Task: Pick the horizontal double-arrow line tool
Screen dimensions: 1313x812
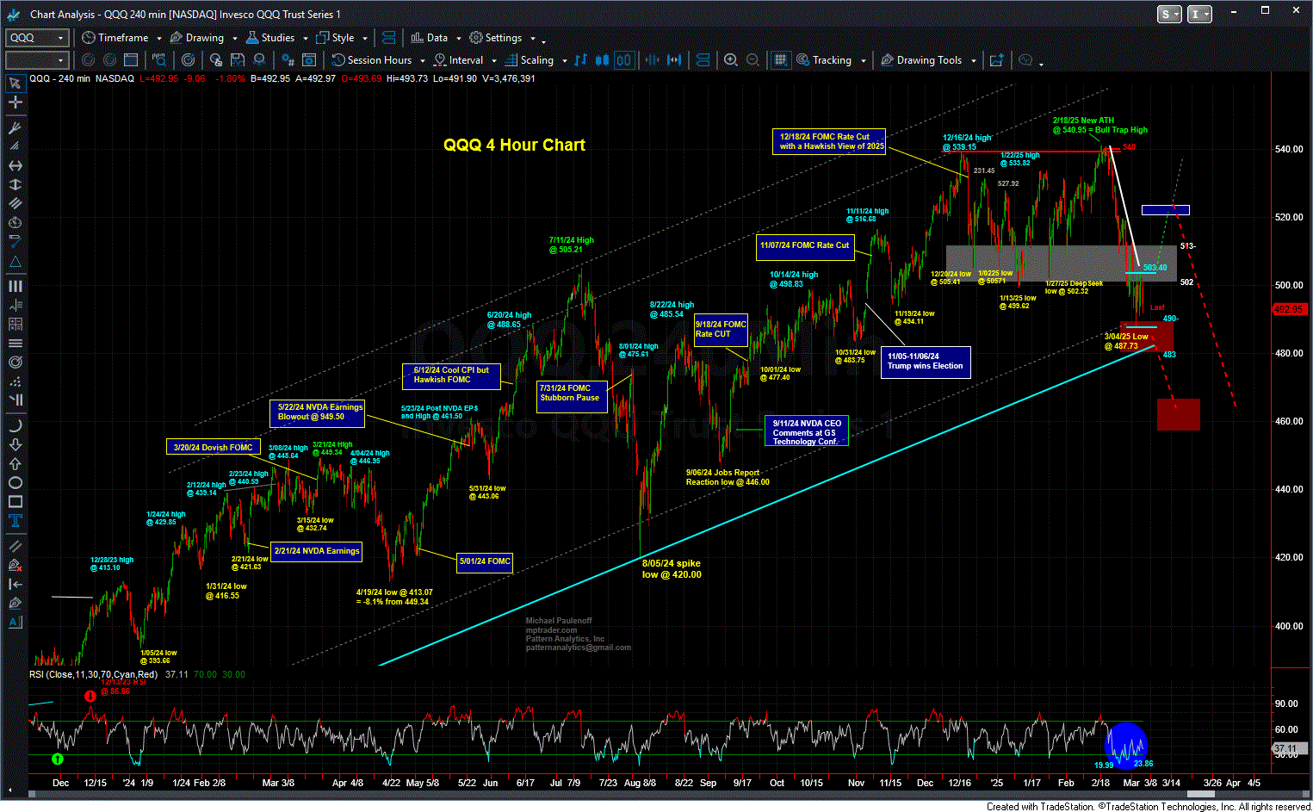Action: point(15,165)
